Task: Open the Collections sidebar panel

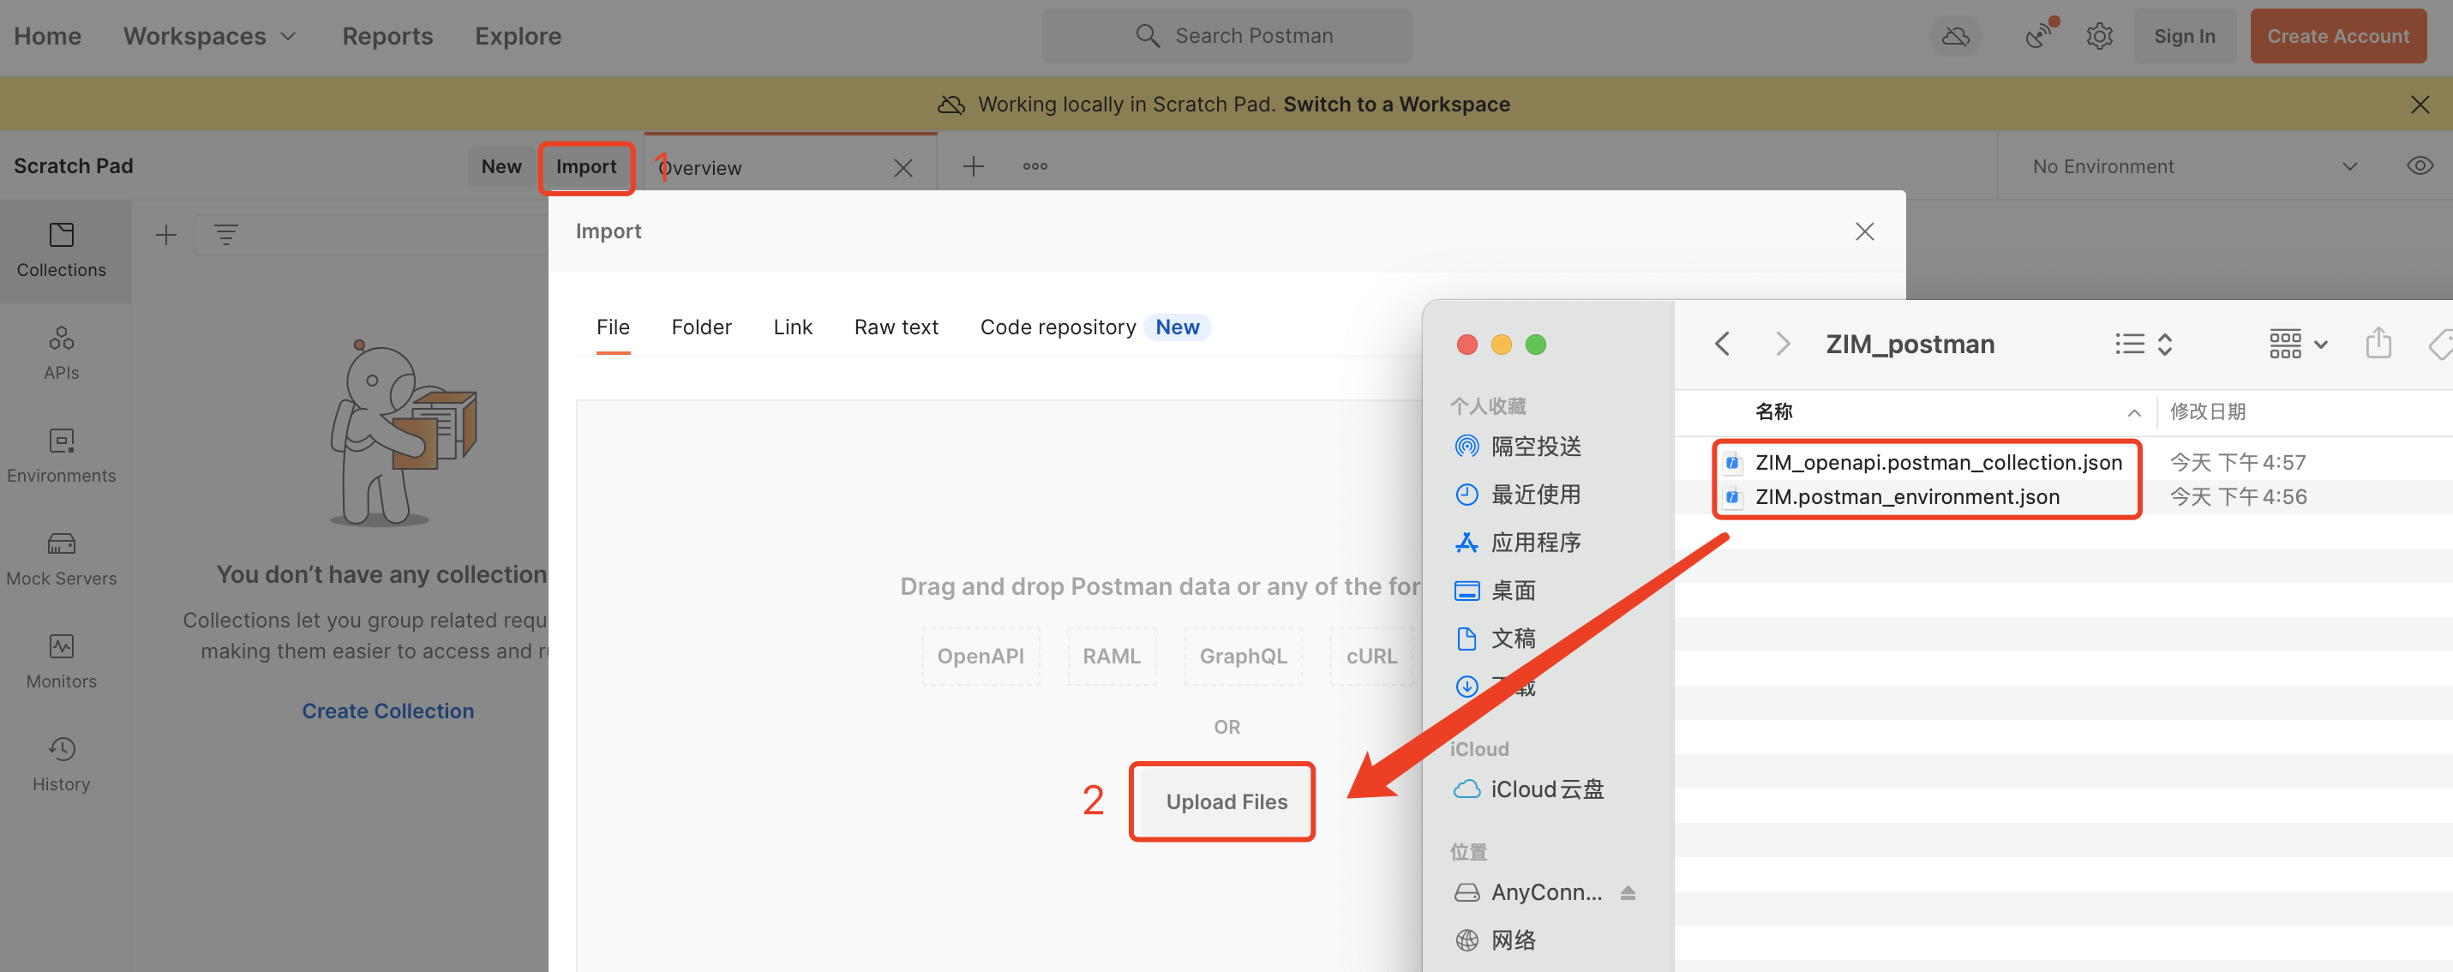Action: pos(61,250)
